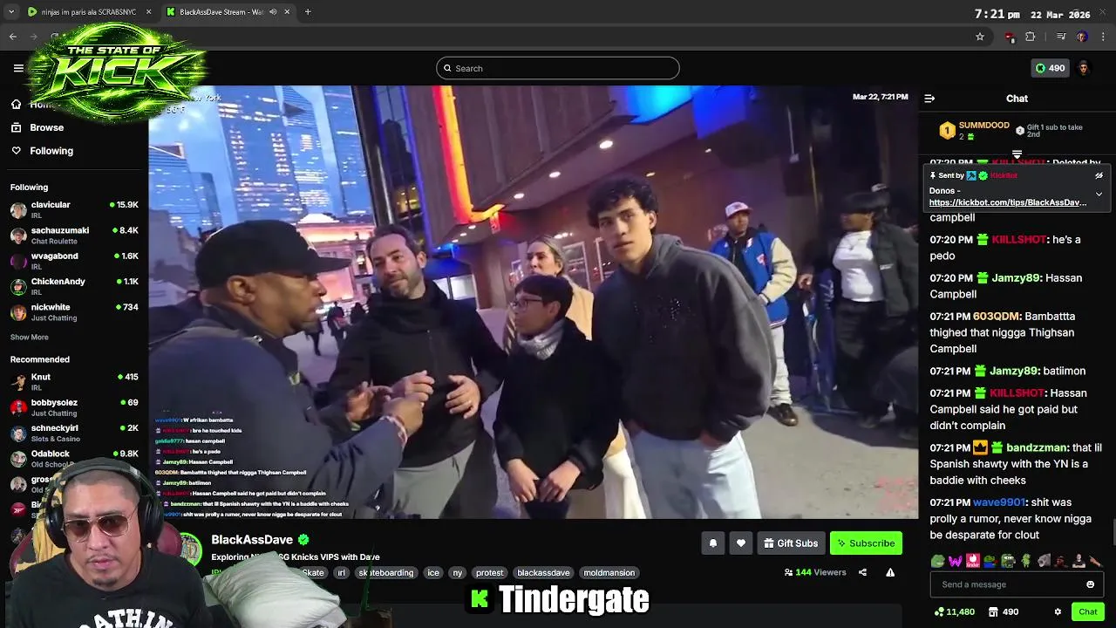Bookmark this page with star icon
Screen dimensions: 1116x628
[x=980, y=37]
